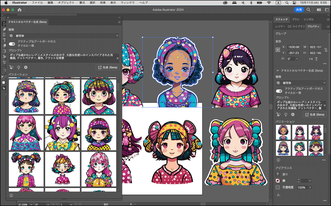Click the 線 stroke link
Screen dimensions: 331x206
tap(284, 181)
